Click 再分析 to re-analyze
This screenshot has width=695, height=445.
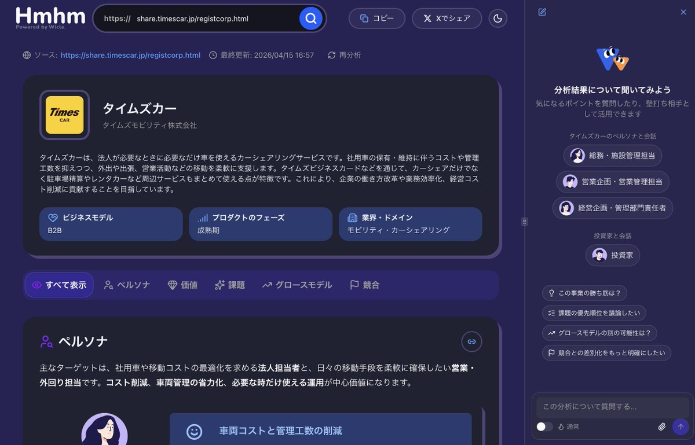point(344,55)
